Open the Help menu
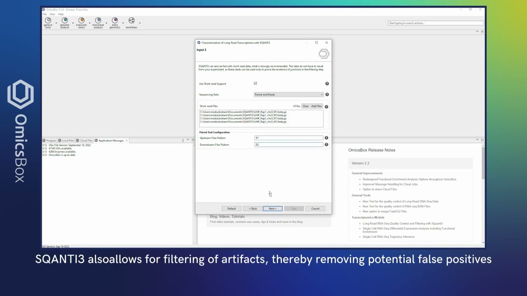 click(61, 14)
